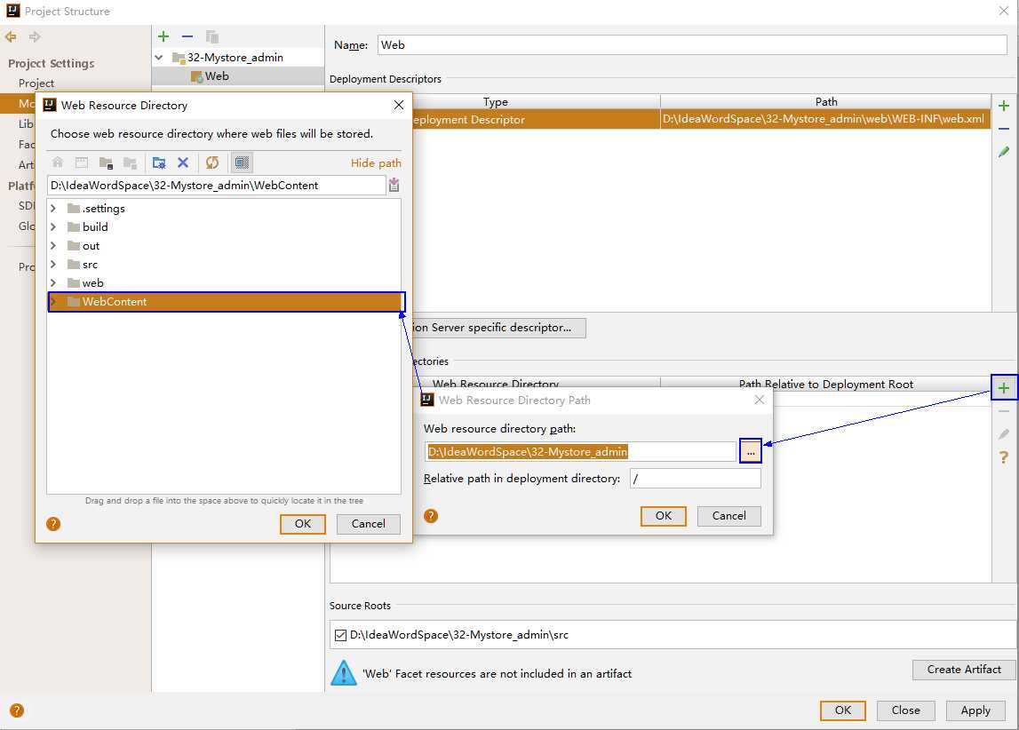This screenshot has width=1019, height=730.
Task: Click the browse (...) button for directory path
Action: (x=751, y=451)
